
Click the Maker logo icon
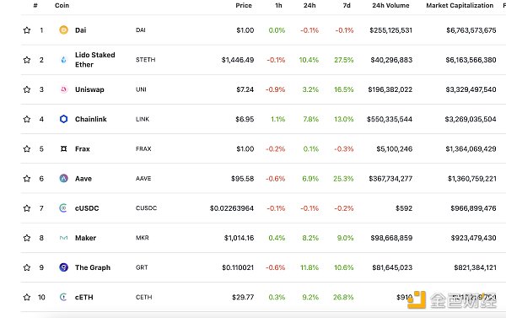(63, 238)
